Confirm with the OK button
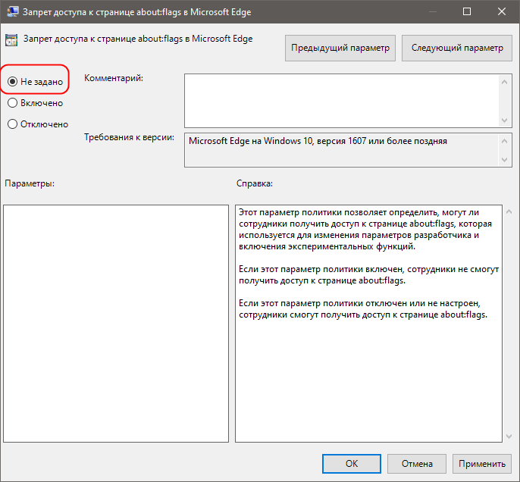This screenshot has width=520, height=482. tap(352, 464)
